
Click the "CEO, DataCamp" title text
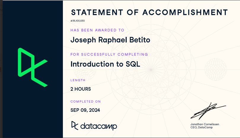point(201,127)
